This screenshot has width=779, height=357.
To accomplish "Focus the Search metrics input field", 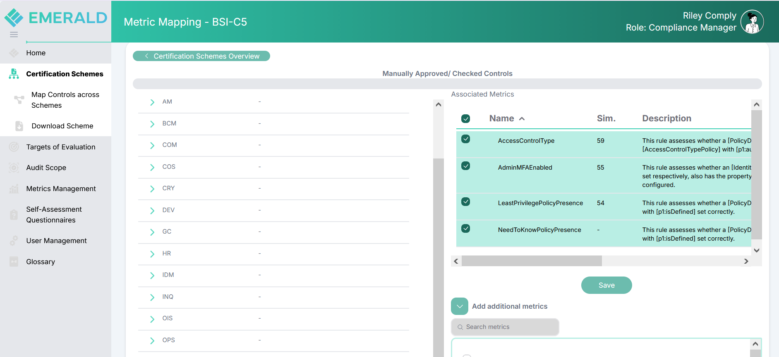I will point(505,327).
